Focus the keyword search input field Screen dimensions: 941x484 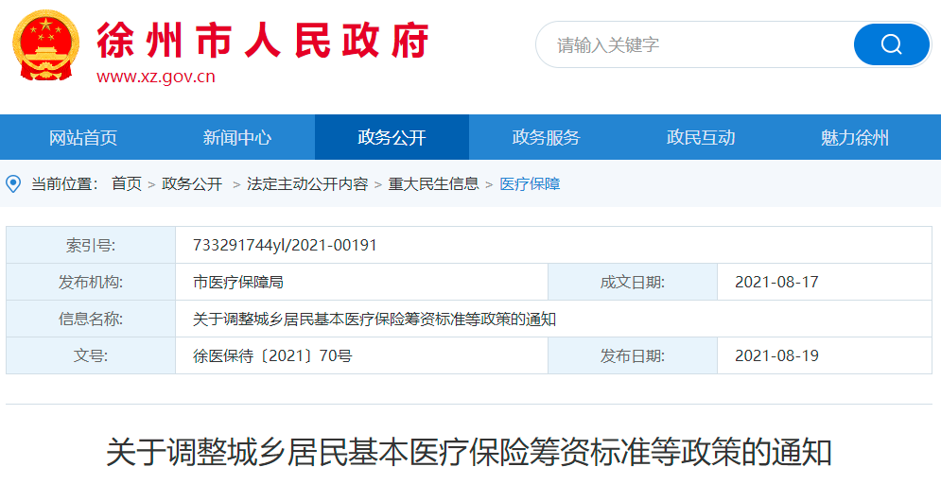pyautogui.click(x=693, y=44)
